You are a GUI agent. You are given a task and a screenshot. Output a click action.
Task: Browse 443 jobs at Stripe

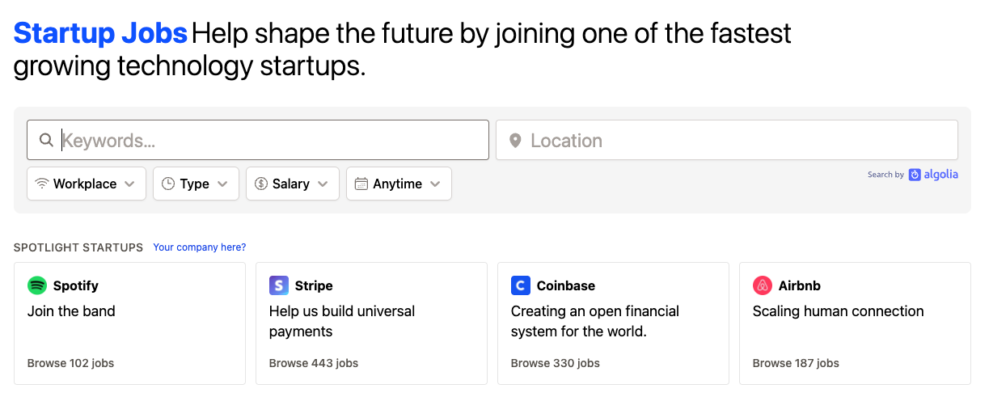[314, 363]
